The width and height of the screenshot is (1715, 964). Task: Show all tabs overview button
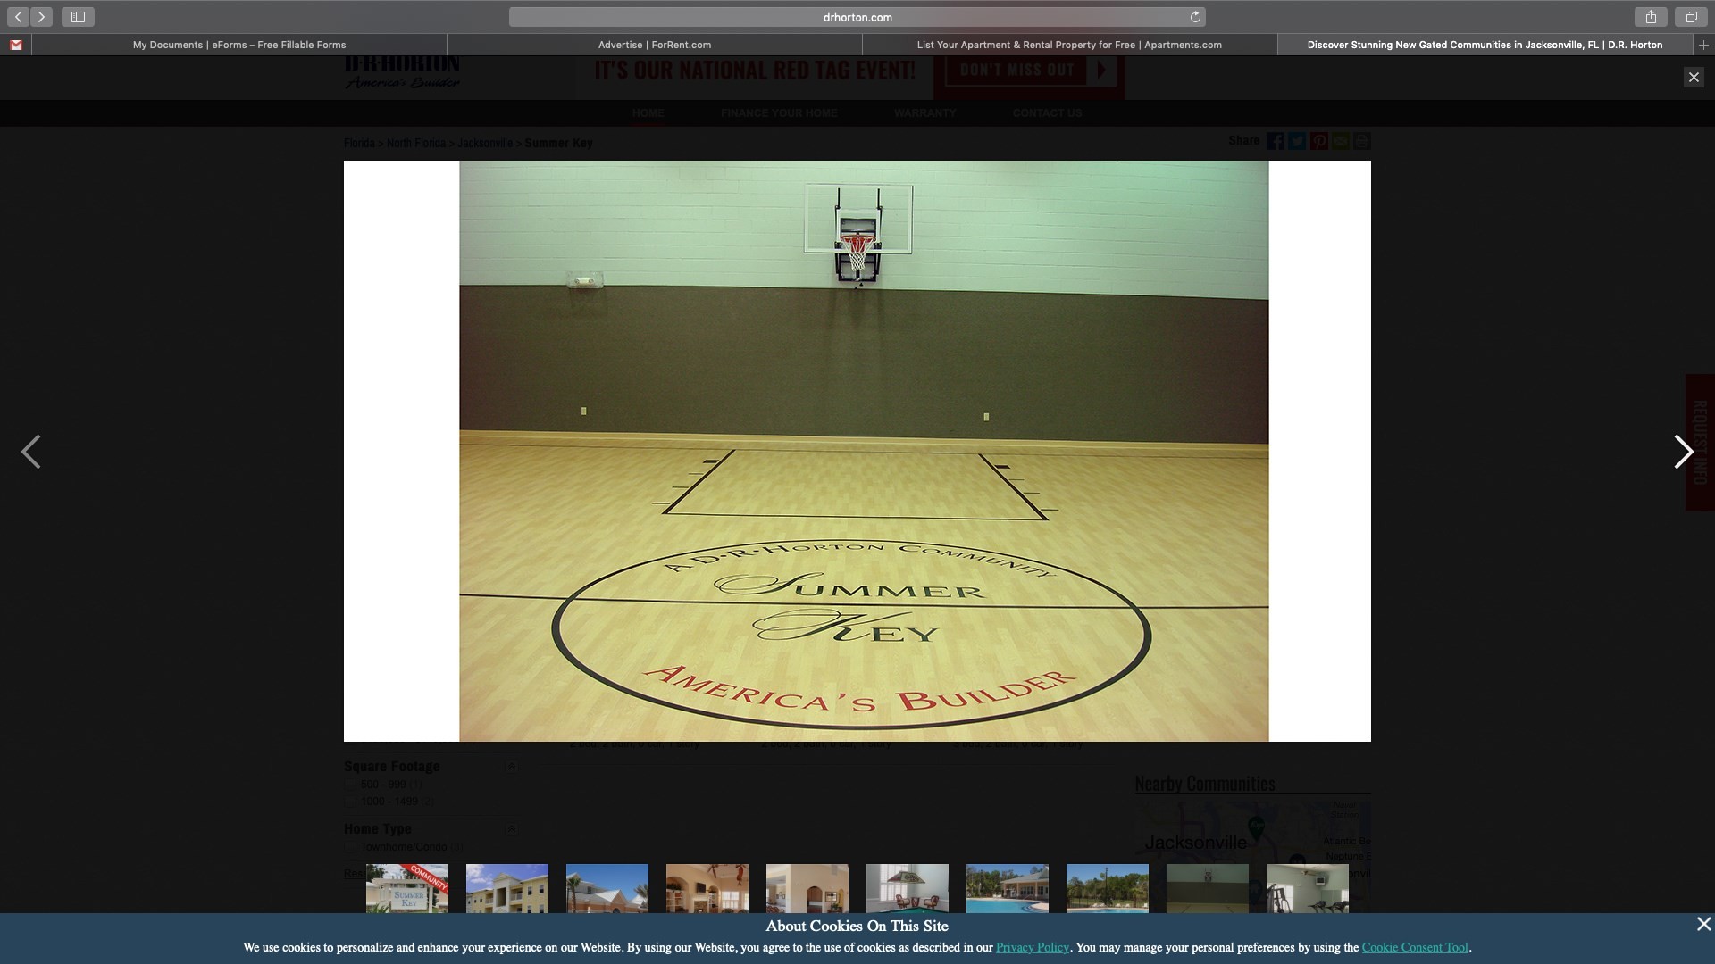(1691, 17)
